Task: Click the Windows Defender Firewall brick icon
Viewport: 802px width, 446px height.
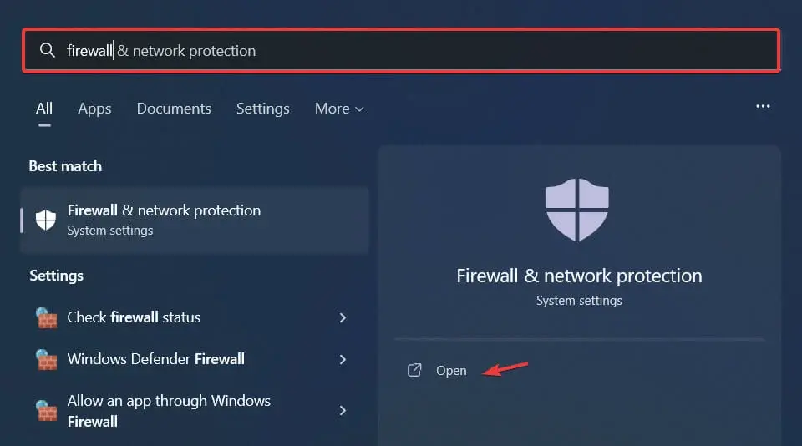Action: (x=46, y=360)
